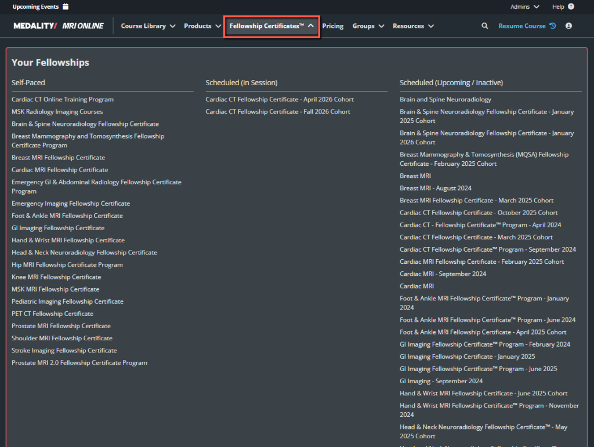This screenshot has height=447, width=594.
Task: Open Brain and Spine Neuroradiology link
Action: [445, 99]
